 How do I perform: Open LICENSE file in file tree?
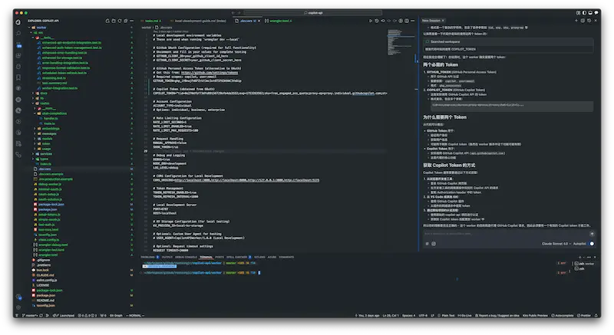(x=43, y=285)
